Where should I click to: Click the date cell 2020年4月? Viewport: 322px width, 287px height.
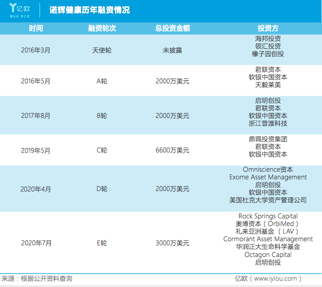pos(36,189)
